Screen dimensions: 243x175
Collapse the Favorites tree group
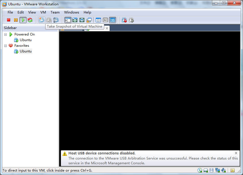coord(6,46)
